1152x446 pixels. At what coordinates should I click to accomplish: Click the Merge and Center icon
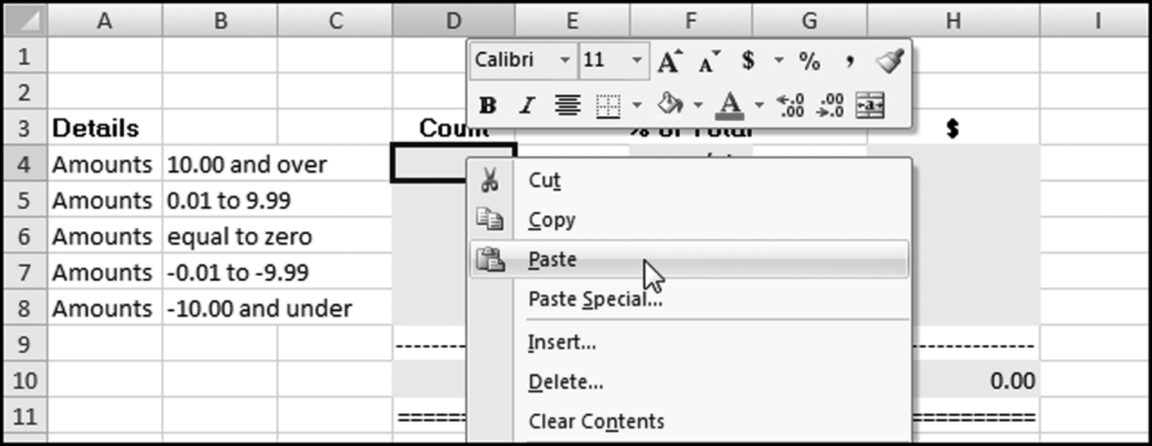(869, 106)
